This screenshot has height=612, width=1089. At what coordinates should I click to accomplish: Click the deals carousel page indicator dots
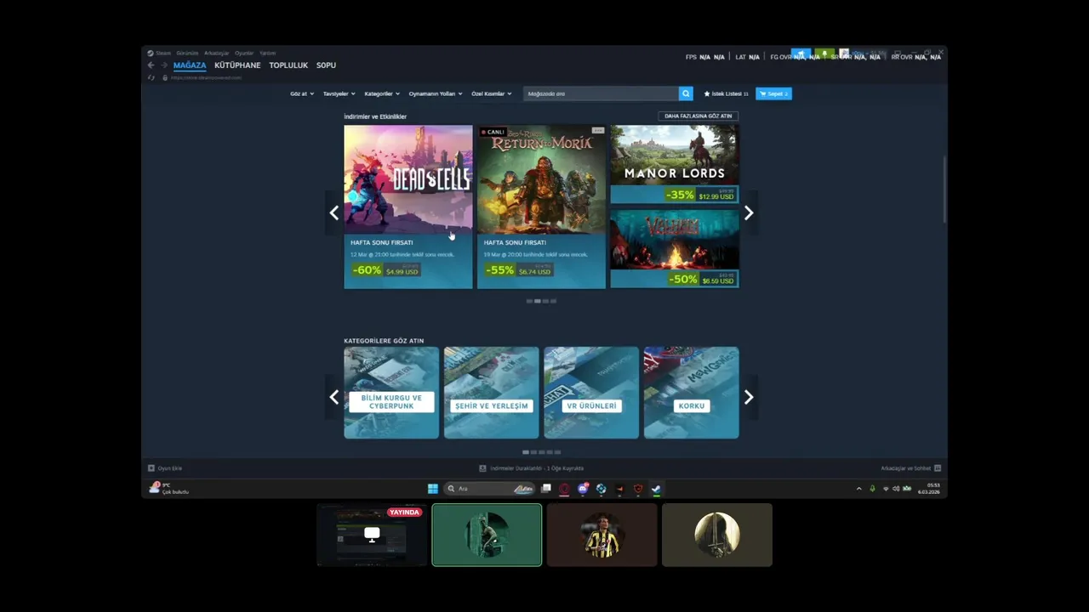(x=541, y=301)
